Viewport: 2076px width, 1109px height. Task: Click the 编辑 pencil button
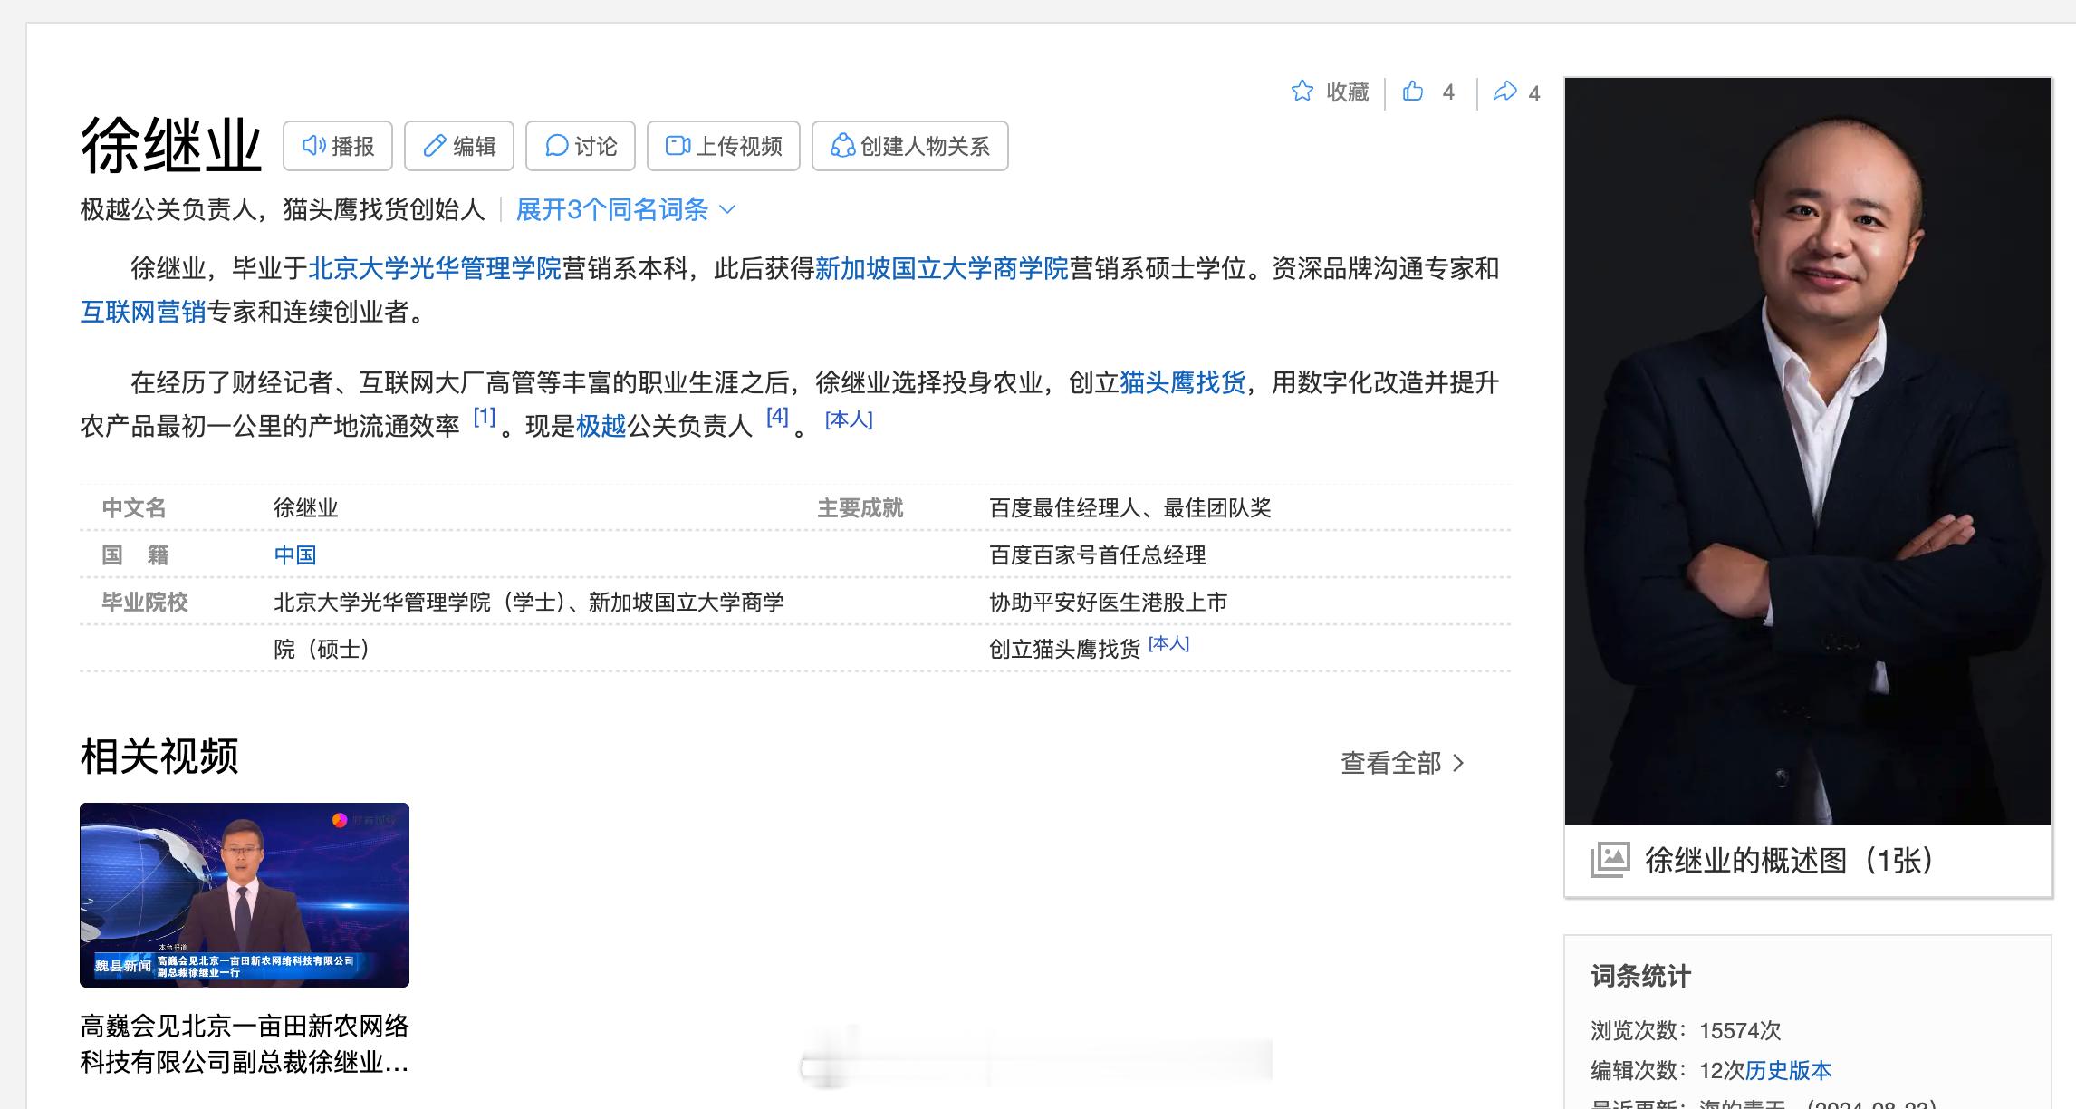point(459,146)
